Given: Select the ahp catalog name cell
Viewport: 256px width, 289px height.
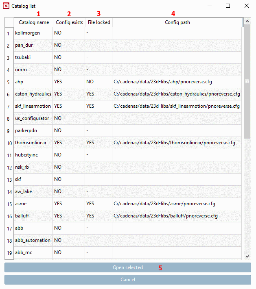Looking at the screenshot, I should coord(33,82).
